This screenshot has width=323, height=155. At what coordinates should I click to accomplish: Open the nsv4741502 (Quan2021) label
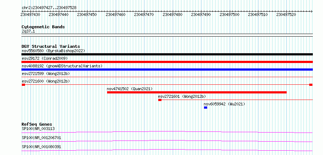[130, 89]
